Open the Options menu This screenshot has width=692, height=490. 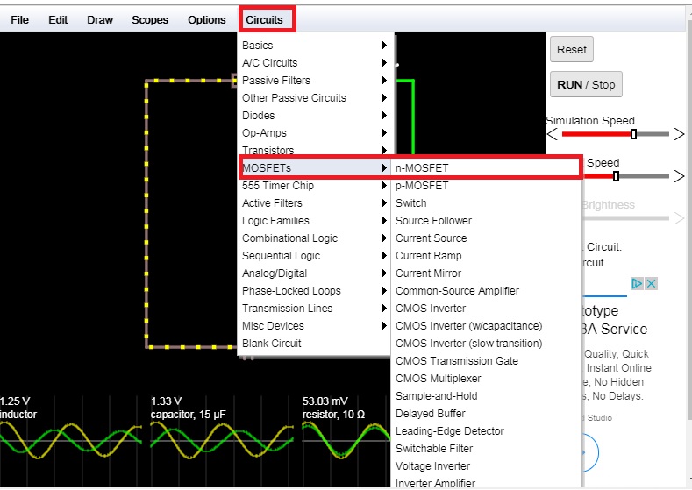(x=206, y=19)
